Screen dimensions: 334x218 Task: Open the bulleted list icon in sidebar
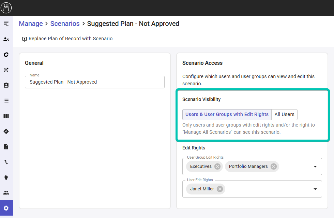click(x=6, y=101)
